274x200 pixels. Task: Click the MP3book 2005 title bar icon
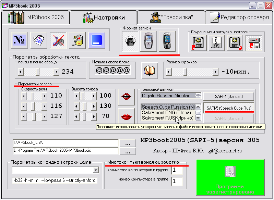tap(5, 5)
